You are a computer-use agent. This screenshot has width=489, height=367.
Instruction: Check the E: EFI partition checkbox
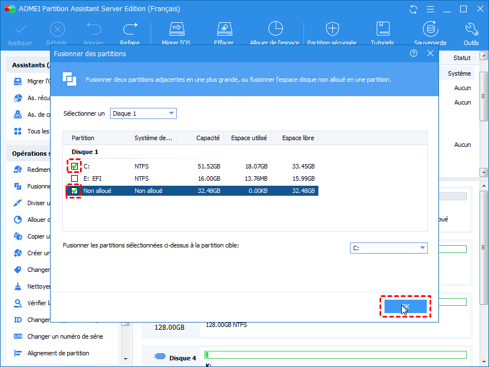pos(74,178)
